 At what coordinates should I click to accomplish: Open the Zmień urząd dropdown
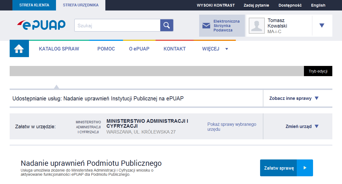coord(302,126)
